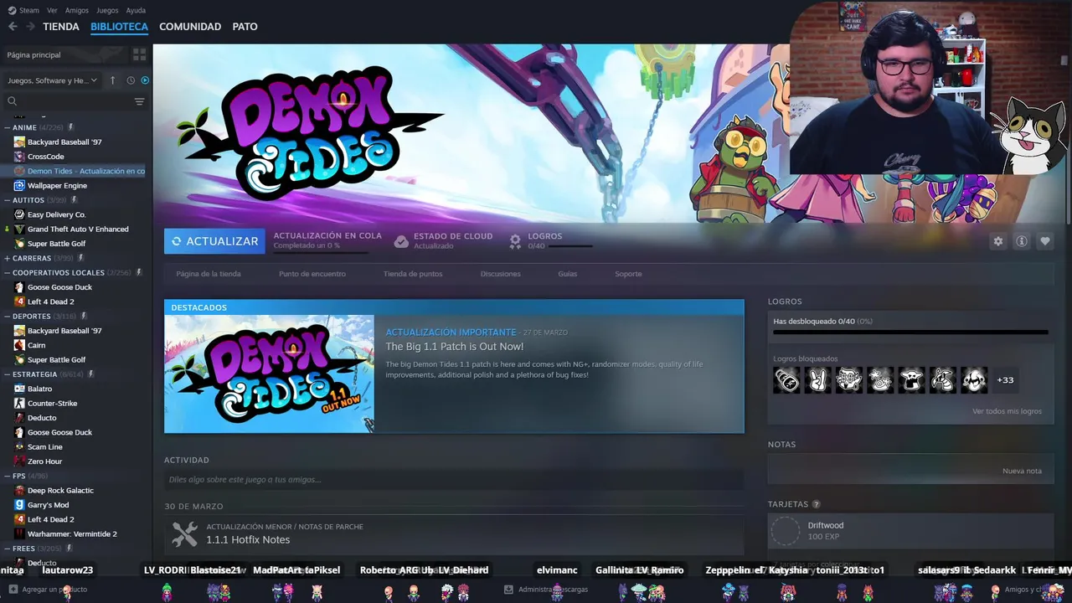1072x603 pixels.
Task: Open the Juegos, Software y He... dropdown
Action: (x=53, y=80)
